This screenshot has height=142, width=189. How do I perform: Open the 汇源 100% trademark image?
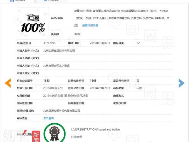click(x=33, y=23)
